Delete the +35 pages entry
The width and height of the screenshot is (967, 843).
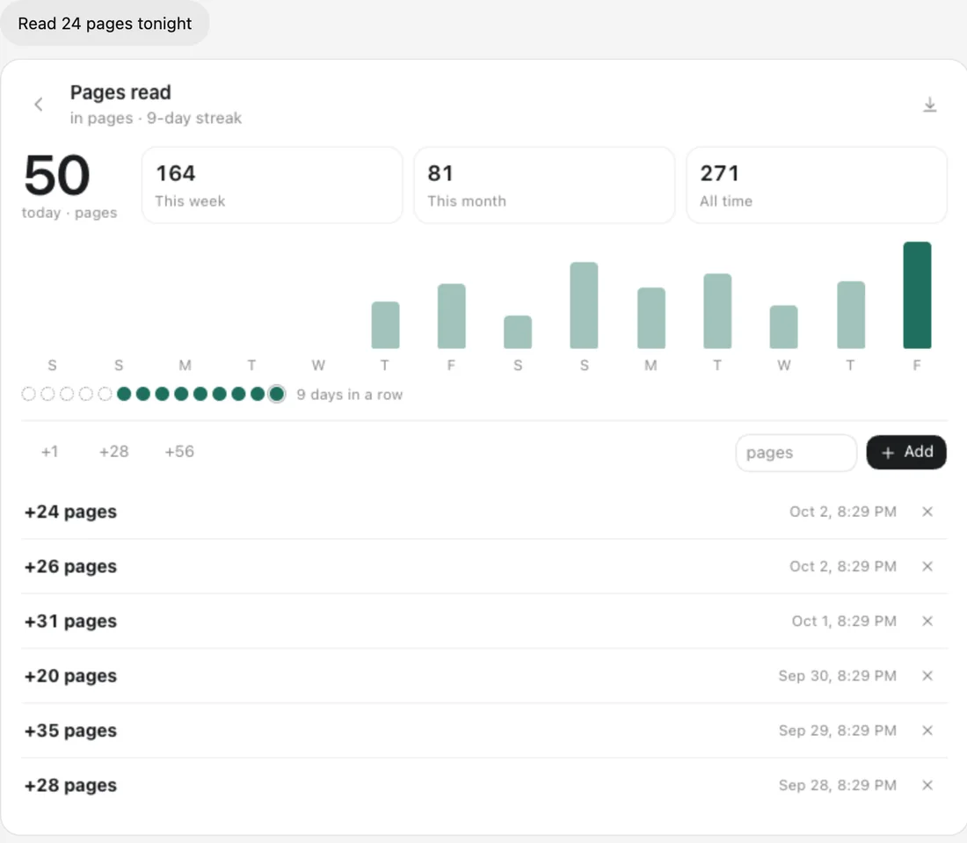tap(927, 730)
